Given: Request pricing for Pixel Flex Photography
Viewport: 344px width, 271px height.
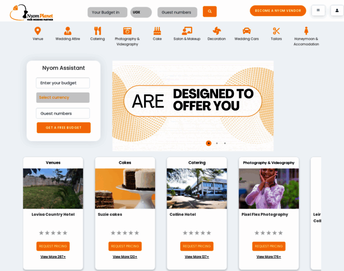Looking at the screenshot, I should tap(268, 246).
